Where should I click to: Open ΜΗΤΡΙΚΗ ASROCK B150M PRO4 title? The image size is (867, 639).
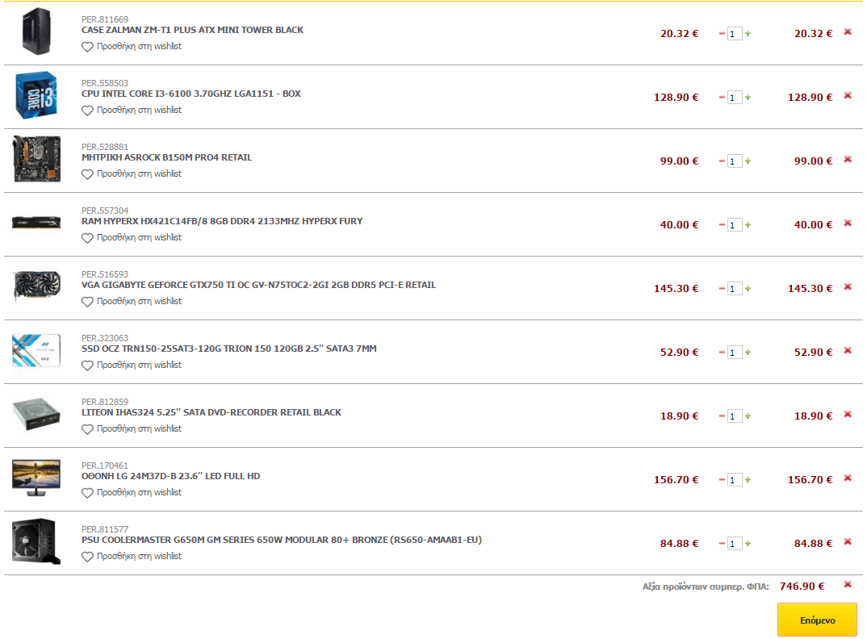[167, 157]
